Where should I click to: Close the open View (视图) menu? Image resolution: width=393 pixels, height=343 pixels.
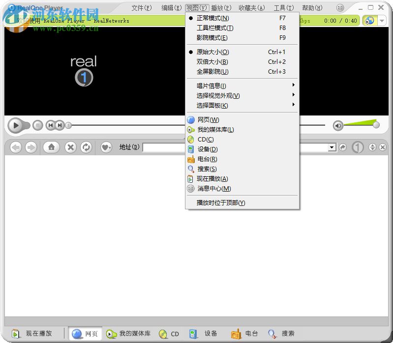pyautogui.click(x=197, y=8)
